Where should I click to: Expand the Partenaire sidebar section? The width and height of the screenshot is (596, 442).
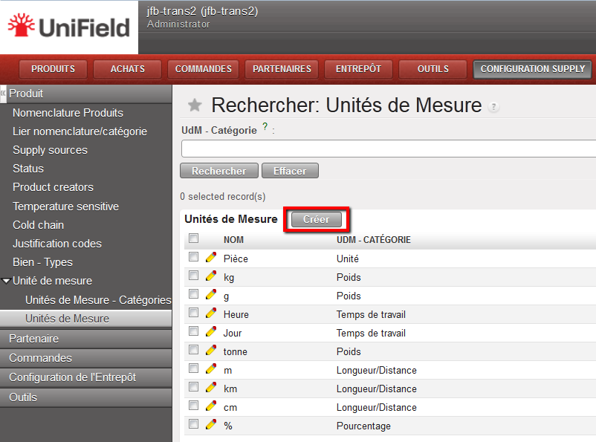click(86, 339)
